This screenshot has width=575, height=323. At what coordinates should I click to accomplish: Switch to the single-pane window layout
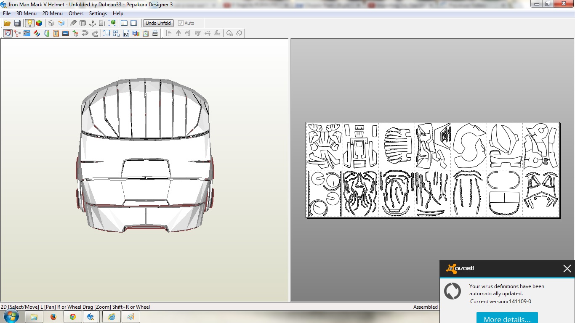tap(134, 23)
